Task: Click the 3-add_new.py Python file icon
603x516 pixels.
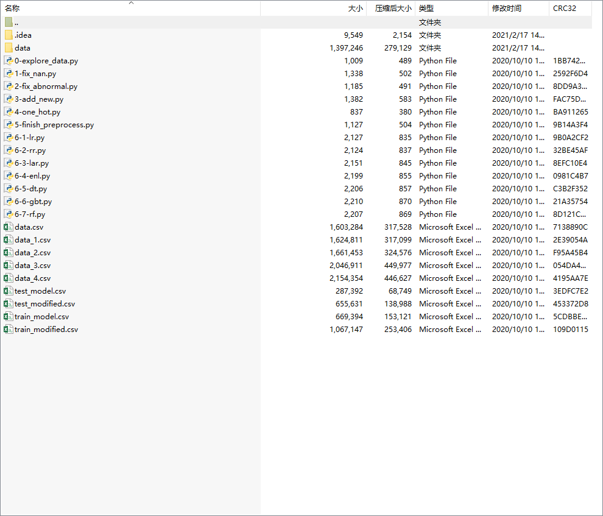Action: pyautogui.click(x=9, y=99)
